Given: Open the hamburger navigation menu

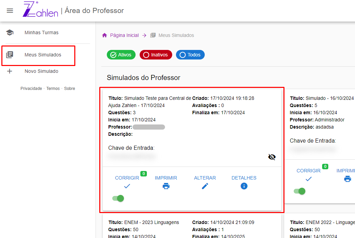Looking at the screenshot, I should [x=10, y=11].
